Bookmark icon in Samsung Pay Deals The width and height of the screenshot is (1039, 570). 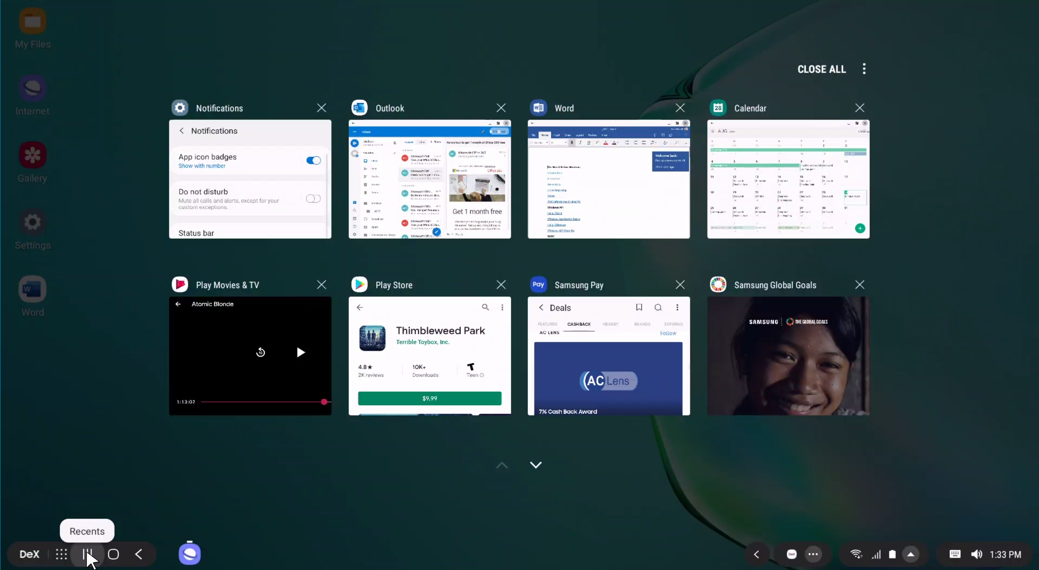pos(639,307)
